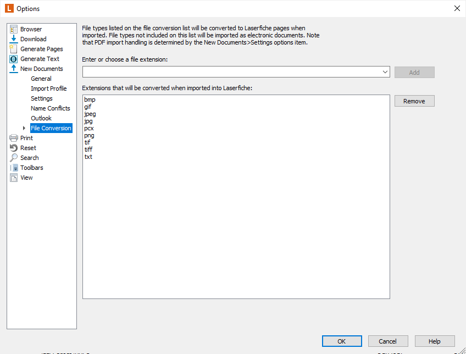
Task: Confirm with the OK button
Action: [x=342, y=341]
